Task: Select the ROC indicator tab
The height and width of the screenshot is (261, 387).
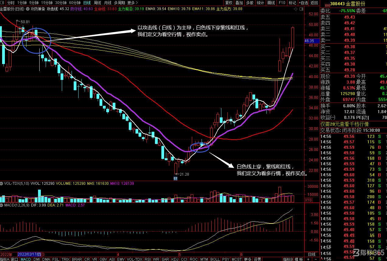Action: [x=194, y=259]
